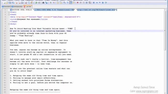The width and height of the screenshot is (168, 94).
Task: Click the Open file folder icon
Action: (7, 3)
